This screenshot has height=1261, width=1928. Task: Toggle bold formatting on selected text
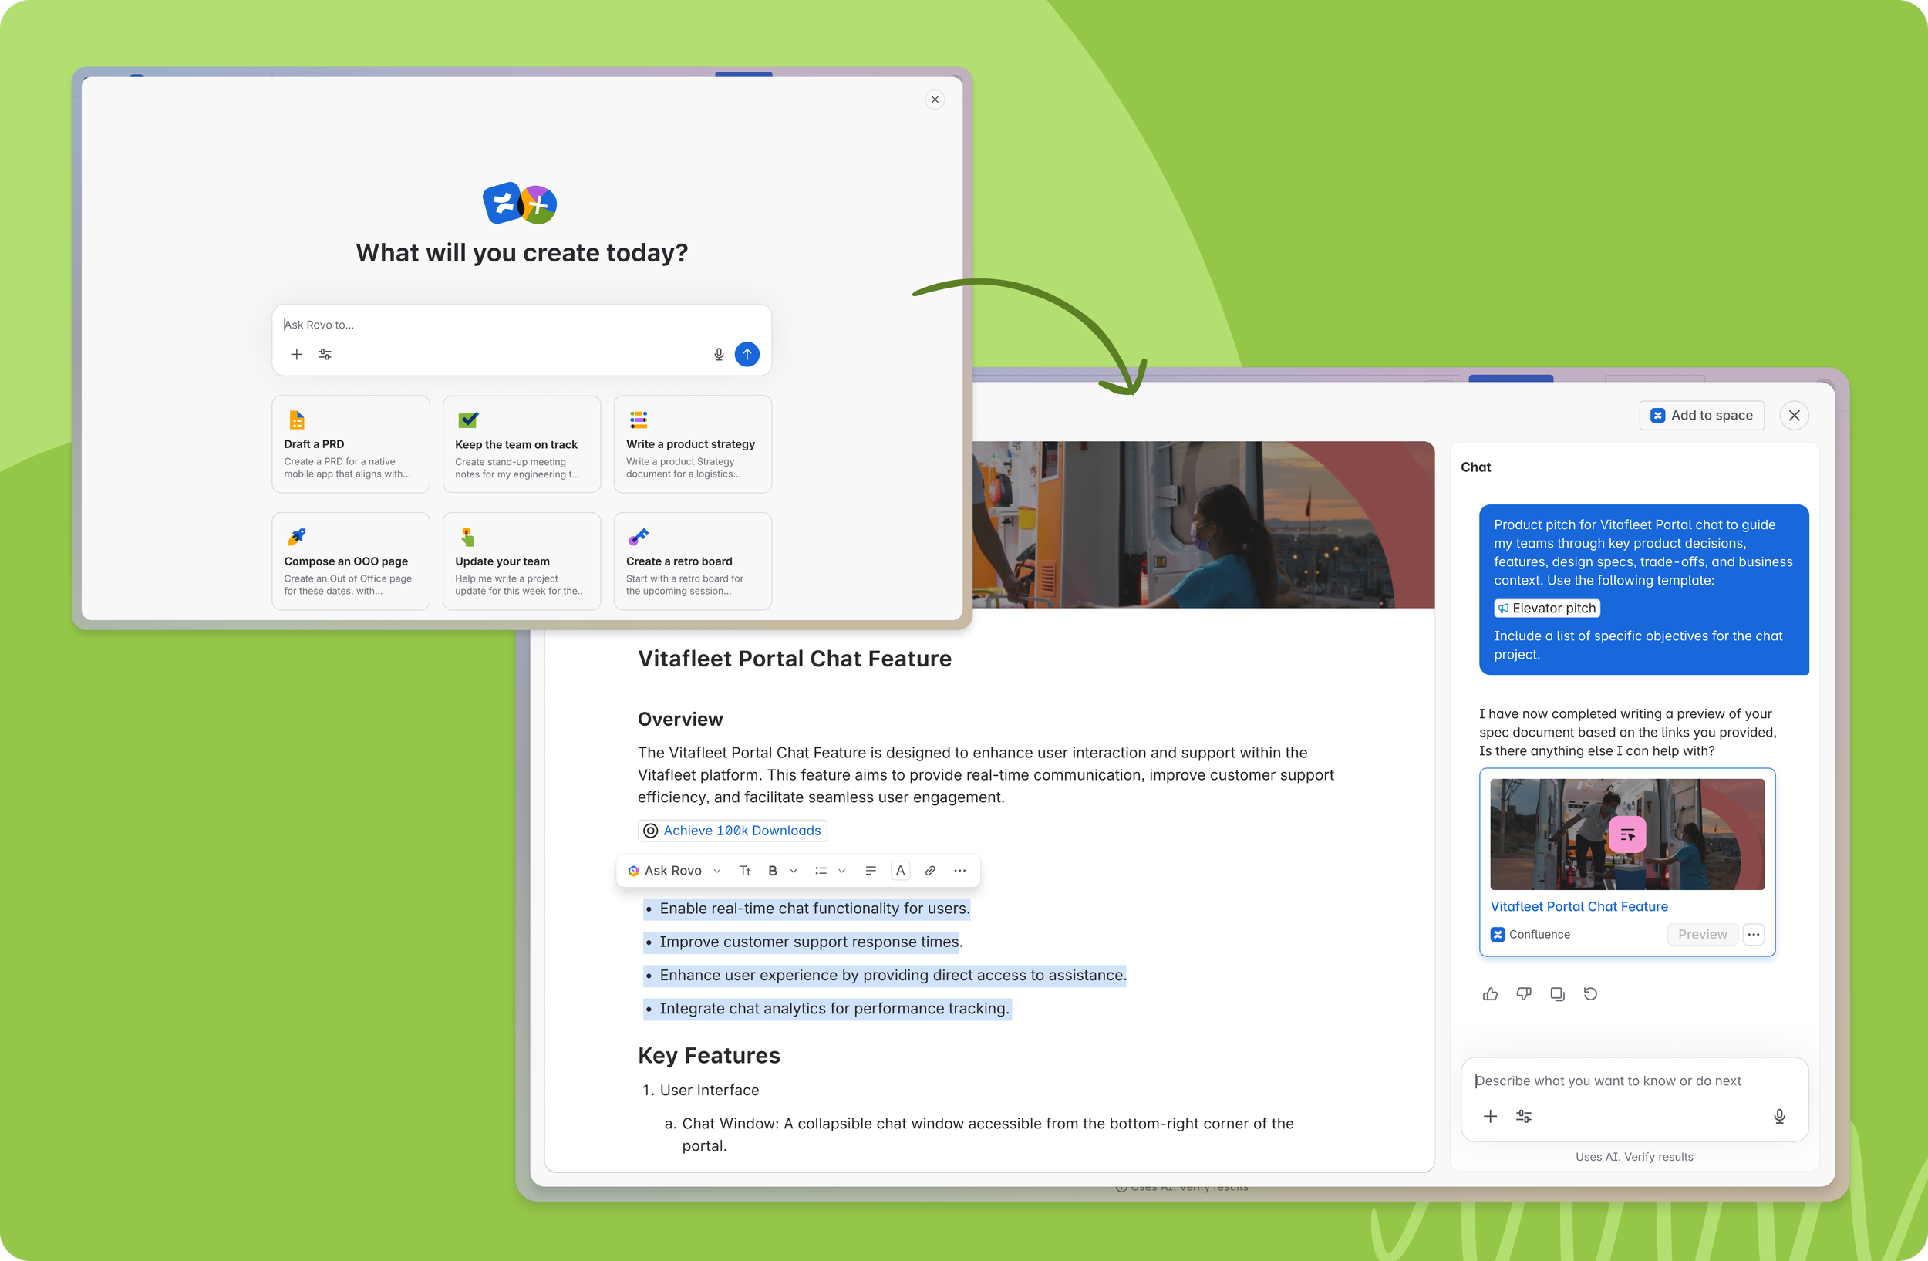click(x=772, y=871)
